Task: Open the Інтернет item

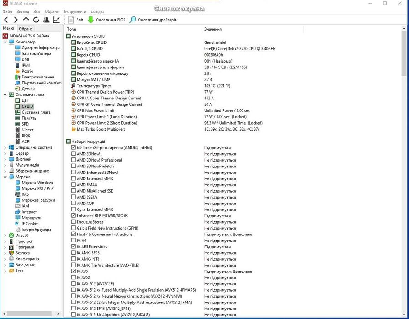Action: click(x=29, y=212)
